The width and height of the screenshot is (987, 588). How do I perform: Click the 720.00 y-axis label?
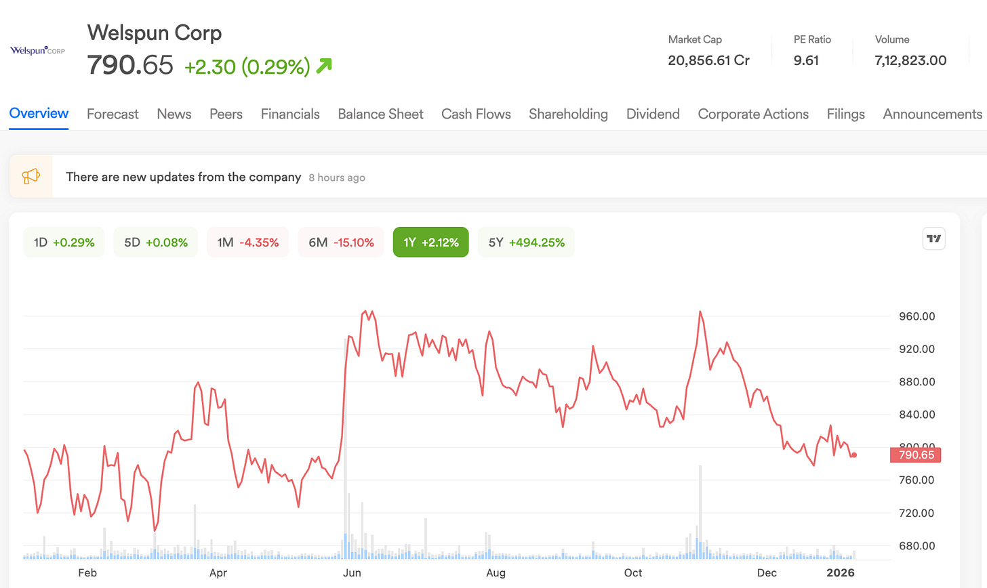tap(916, 513)
